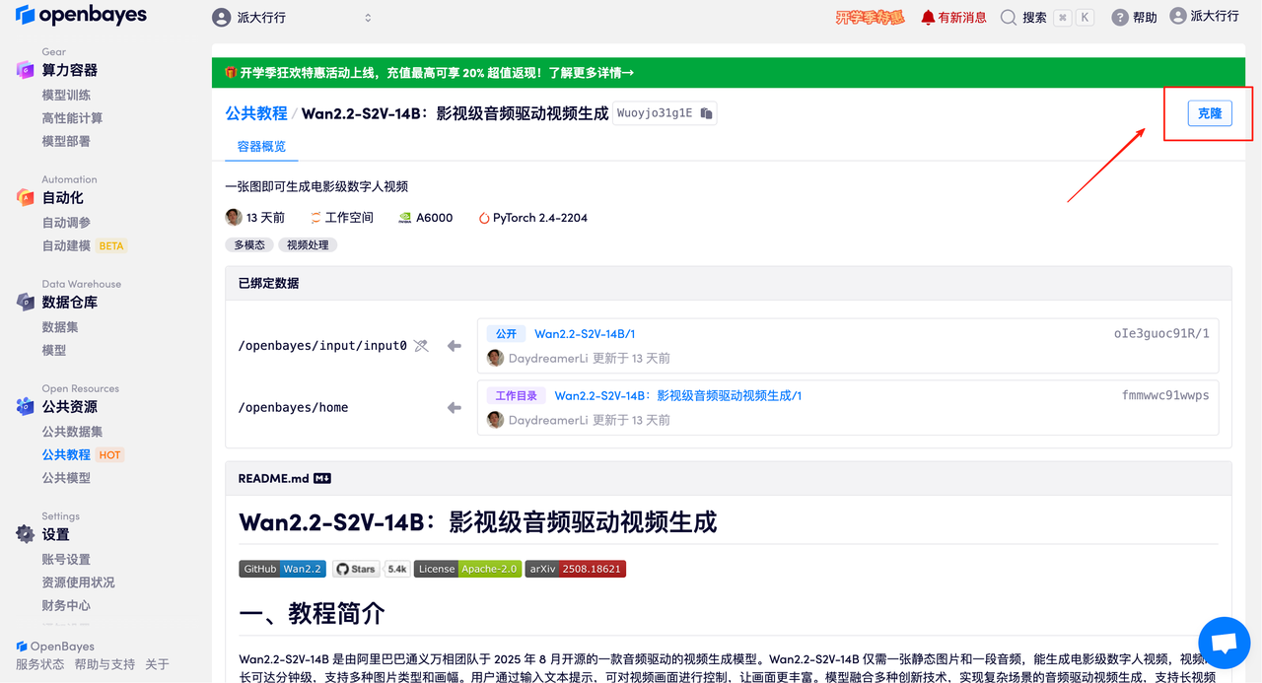Click the green 开学季狂欢特惠 banner
This screenshot has width=1262, height=683.
point(729,73)
